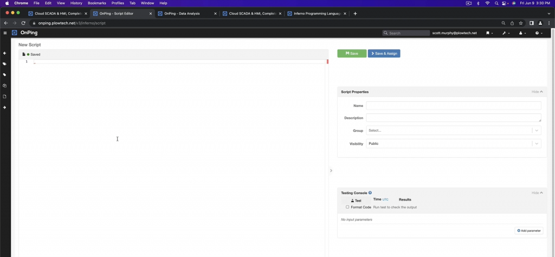
Task: Click the Add parameter button
Action: [x=529, y=231]
